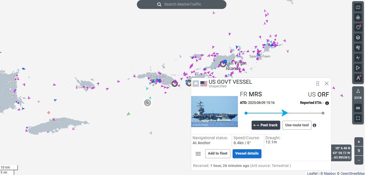The height and width of the screenshot is (175, 365).
Task: Select the distance measuring compass tool
Action: point(358,78)
